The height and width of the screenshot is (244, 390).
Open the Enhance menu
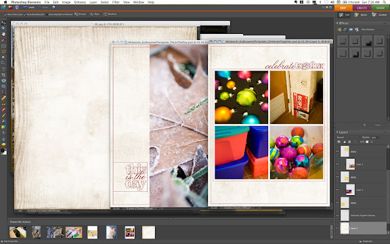[80, 2]
